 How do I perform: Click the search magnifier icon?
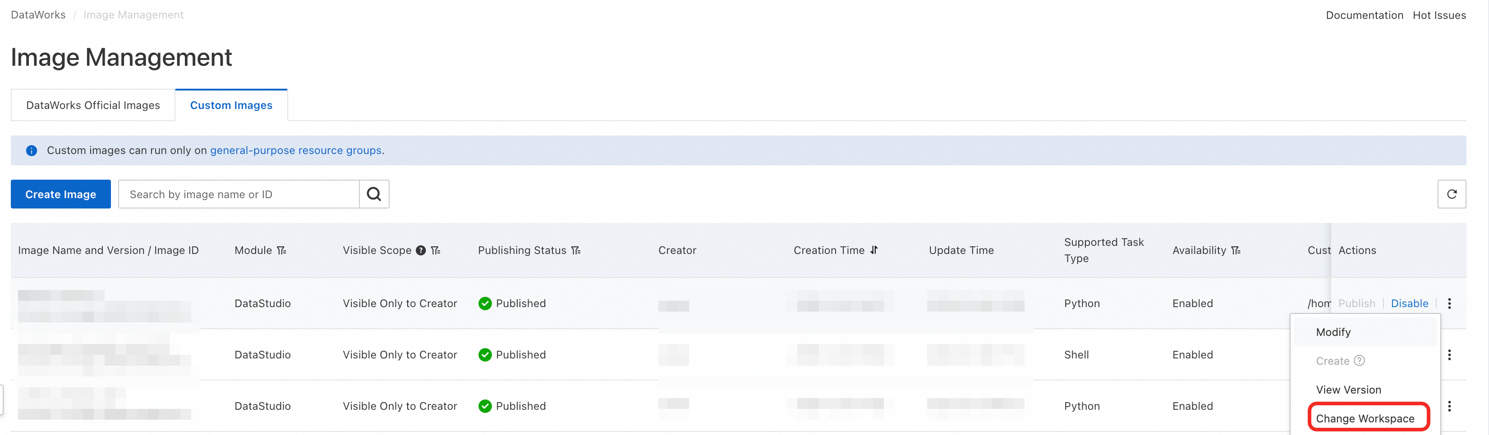(x=374, y=194)
